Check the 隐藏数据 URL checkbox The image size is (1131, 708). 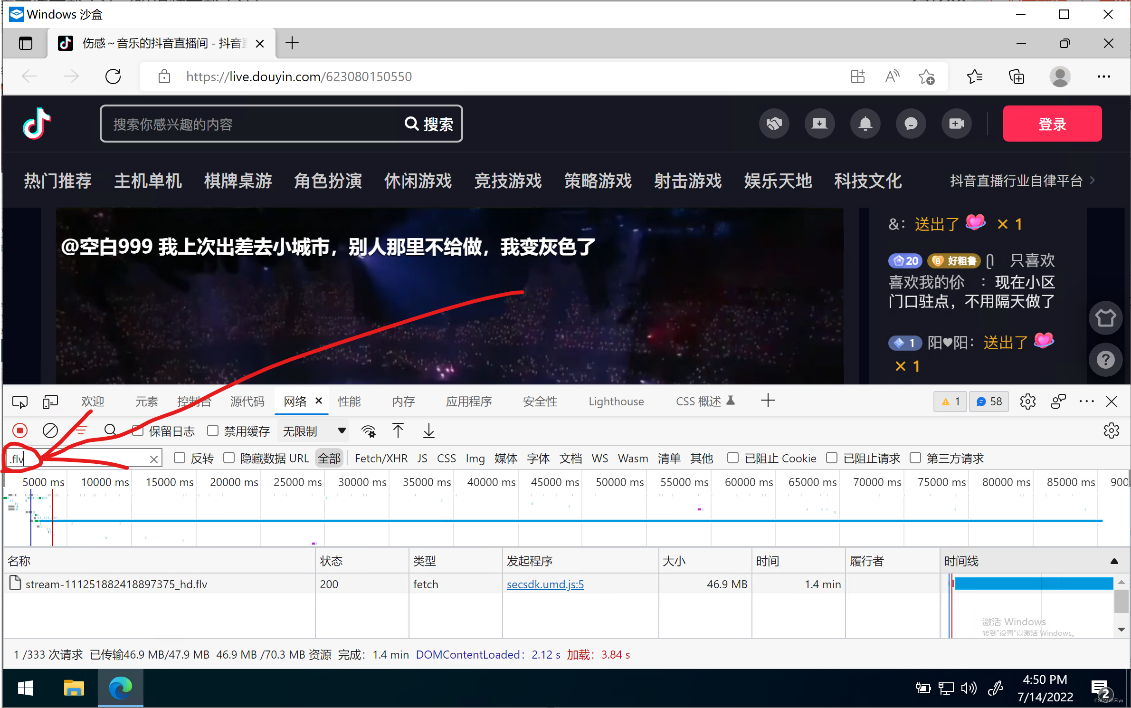coord(229,458)
